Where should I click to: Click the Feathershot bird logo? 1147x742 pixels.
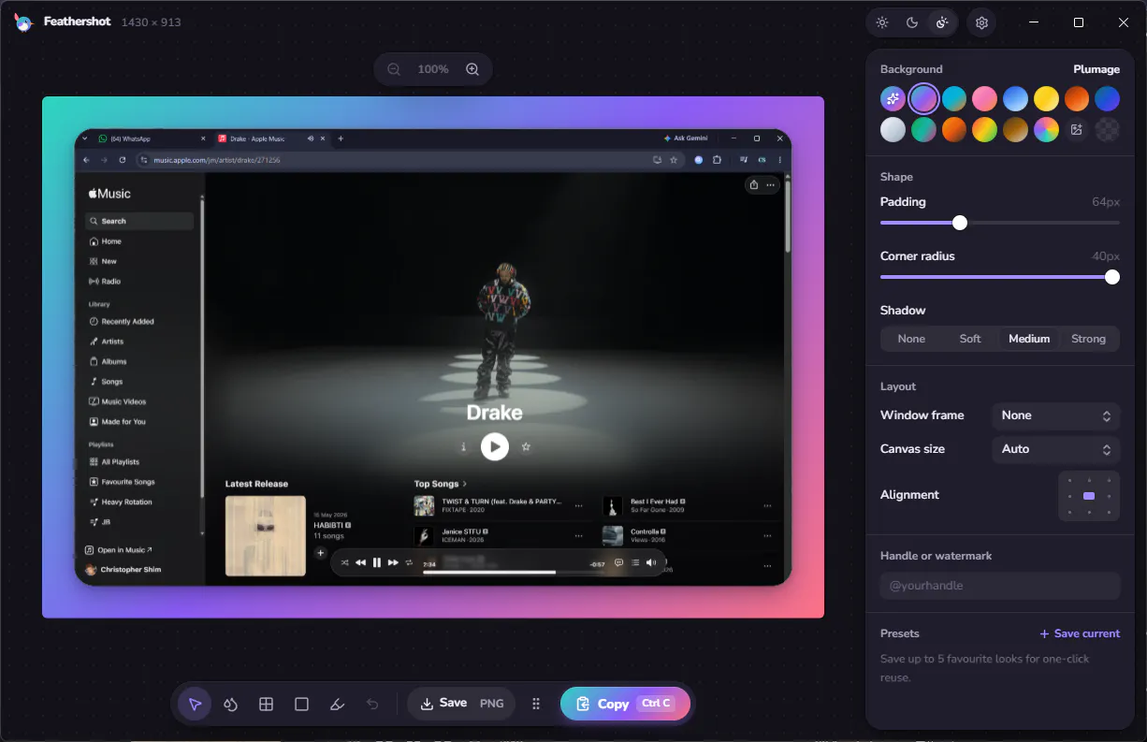pos(23,22)
